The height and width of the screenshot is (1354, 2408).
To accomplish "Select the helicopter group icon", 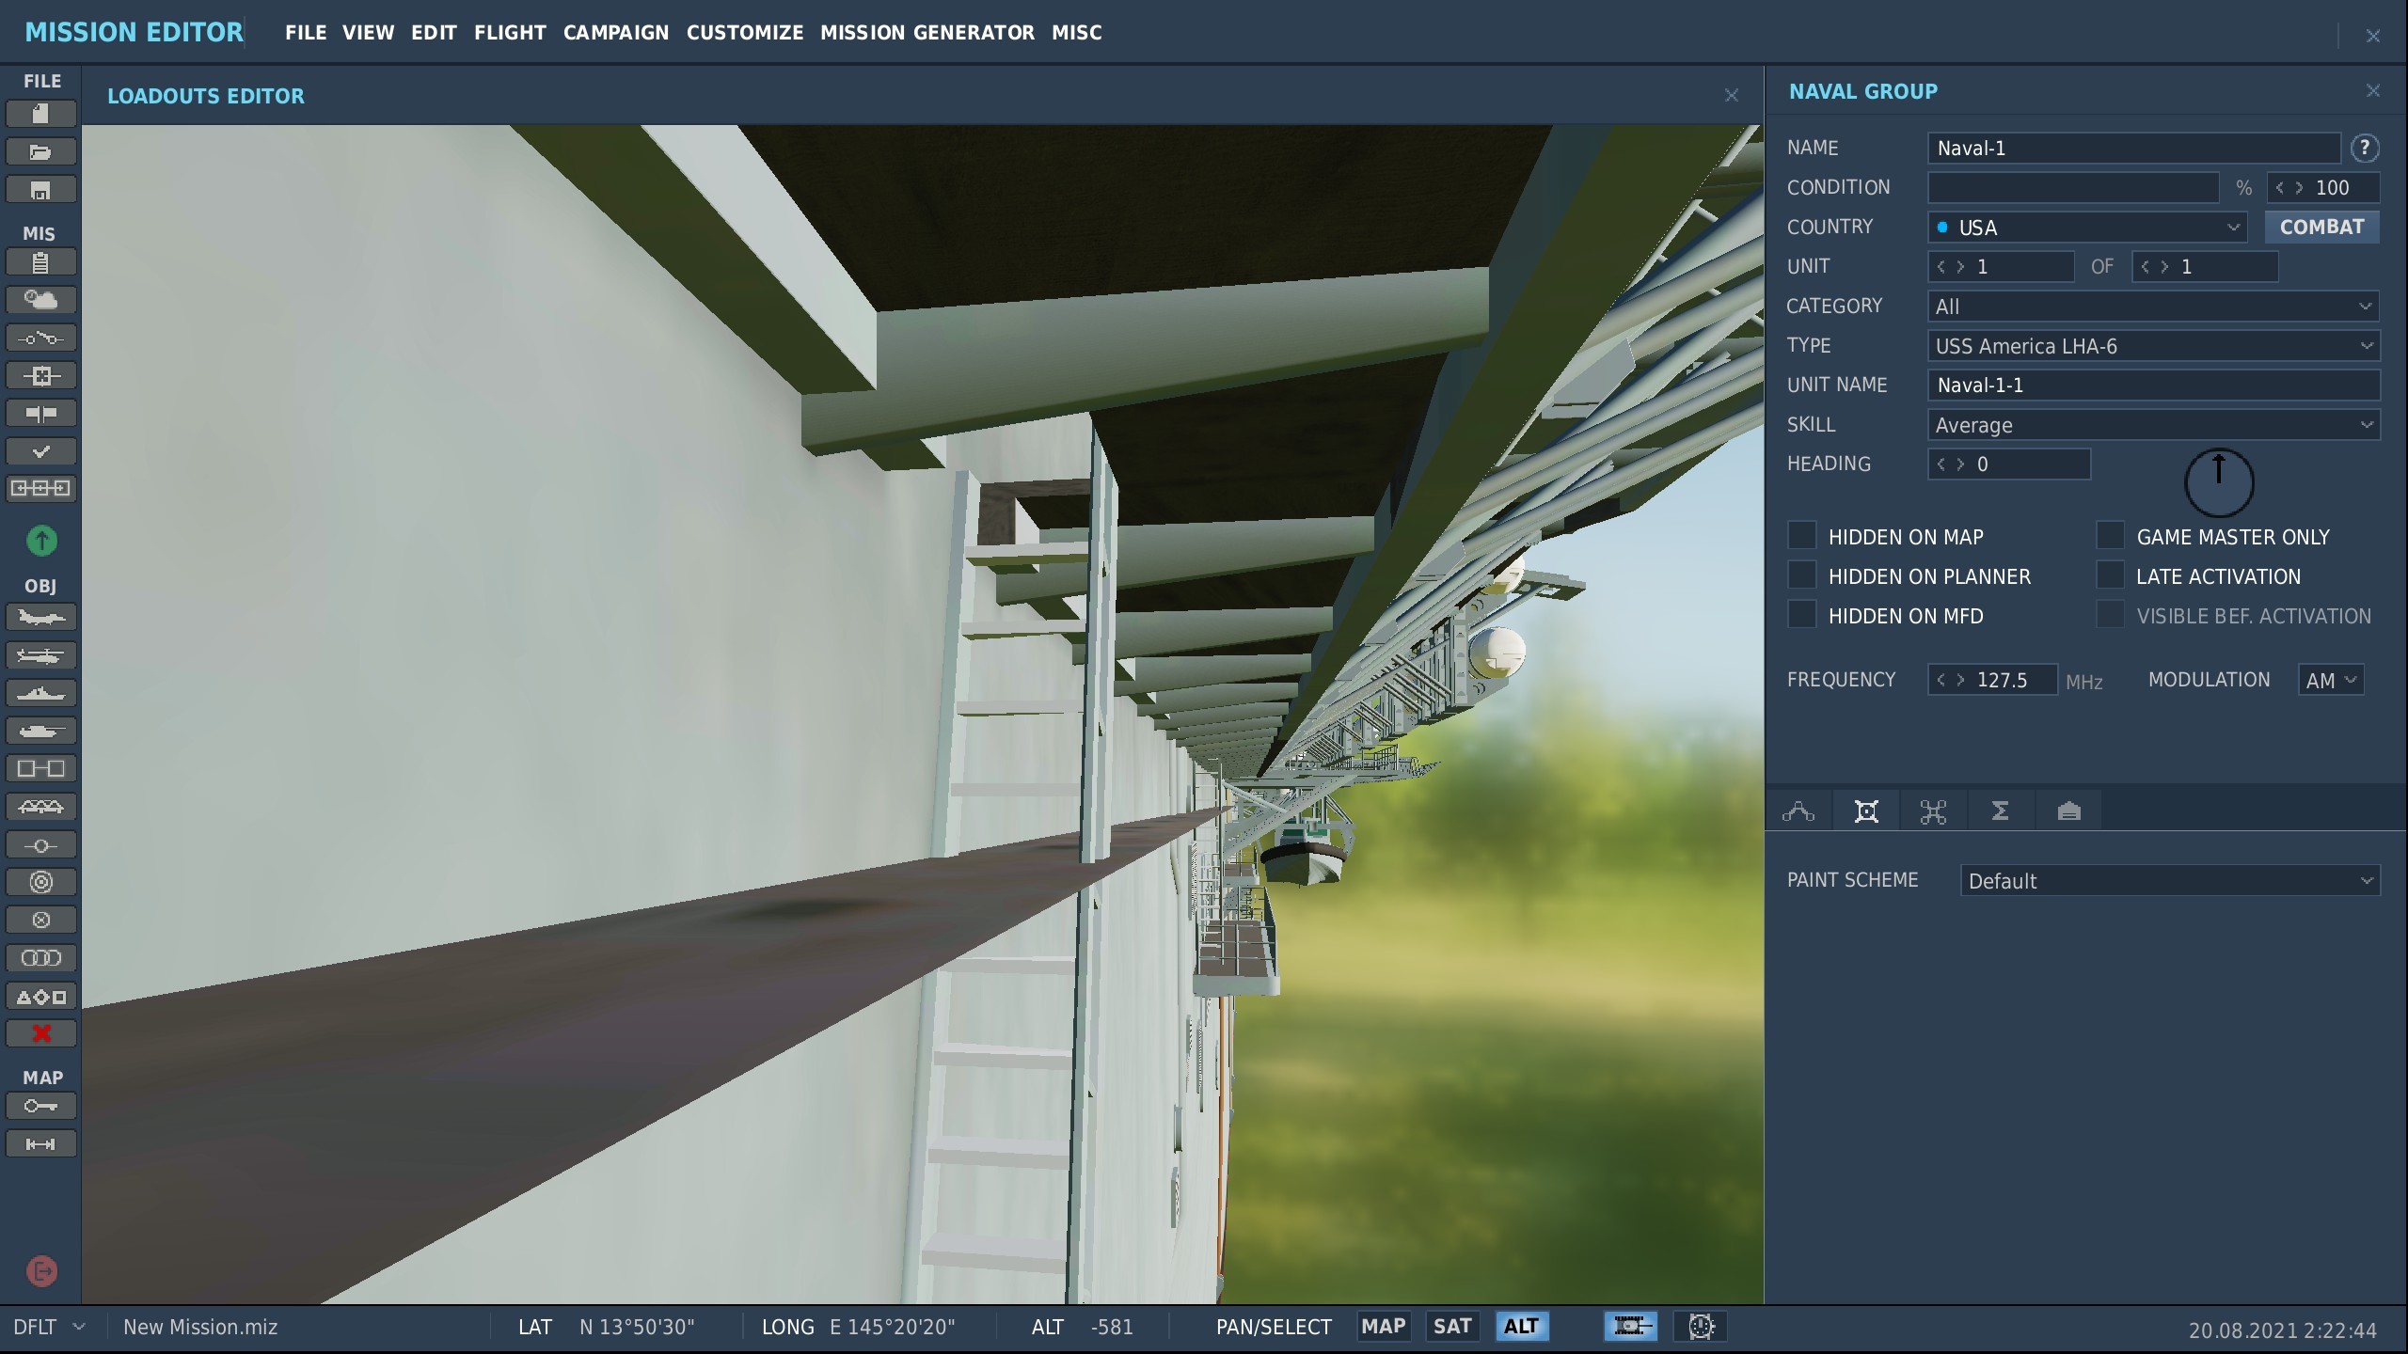I will (40, 655).
